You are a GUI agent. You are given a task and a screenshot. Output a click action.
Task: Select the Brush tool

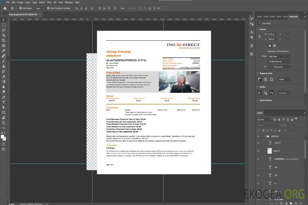click(x=3, y=61)
